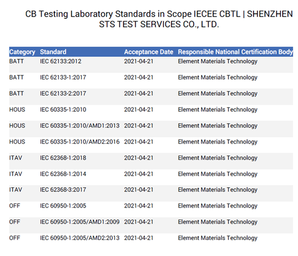
Task: Click the last OFF category cell
Action: 15,238
